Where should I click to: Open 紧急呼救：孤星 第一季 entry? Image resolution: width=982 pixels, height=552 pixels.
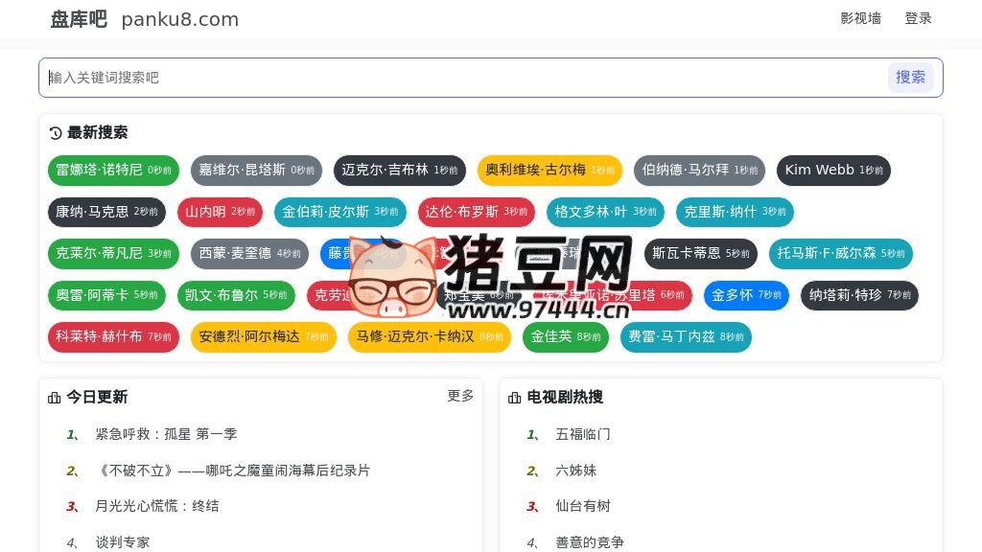tap(162, 434)
